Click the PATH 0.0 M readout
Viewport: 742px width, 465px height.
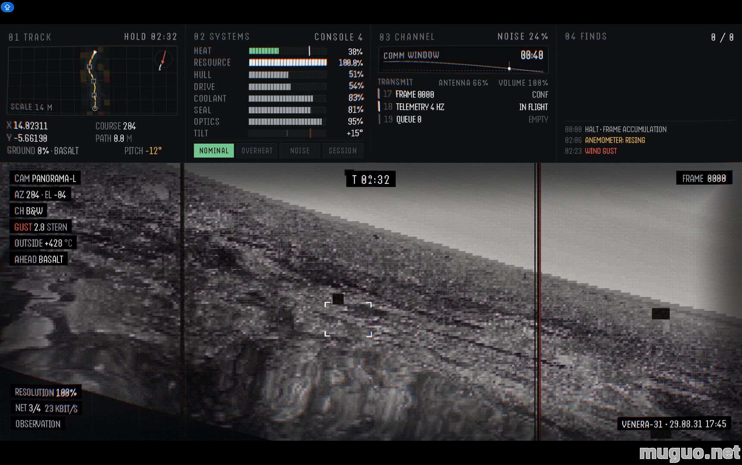(x=114, y=138)
